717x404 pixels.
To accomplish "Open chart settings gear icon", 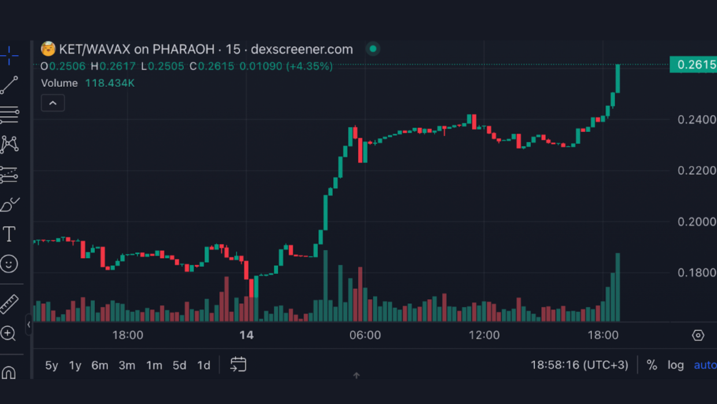I will pyautogui.click(x=698, y=335).
